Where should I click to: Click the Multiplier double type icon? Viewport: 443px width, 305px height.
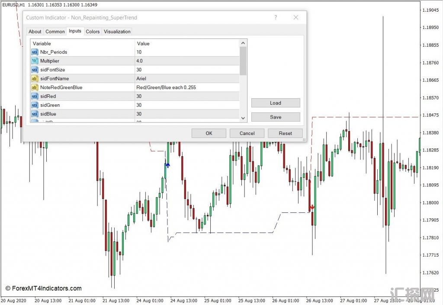pos(35,61)
